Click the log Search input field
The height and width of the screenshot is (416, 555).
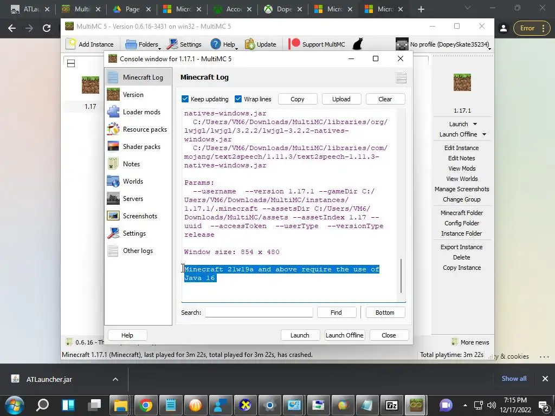coord(259,313)
